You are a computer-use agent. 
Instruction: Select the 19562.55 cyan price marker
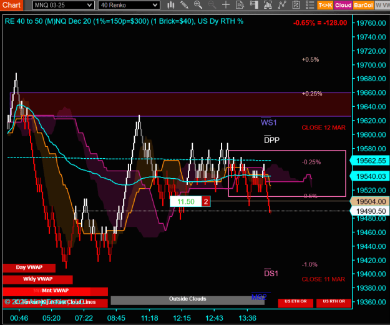tap(371, 161)
